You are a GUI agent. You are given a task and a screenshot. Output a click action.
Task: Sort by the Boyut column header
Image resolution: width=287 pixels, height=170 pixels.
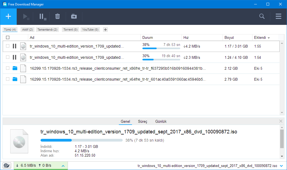pyautogui.click(x=237, y=37)
